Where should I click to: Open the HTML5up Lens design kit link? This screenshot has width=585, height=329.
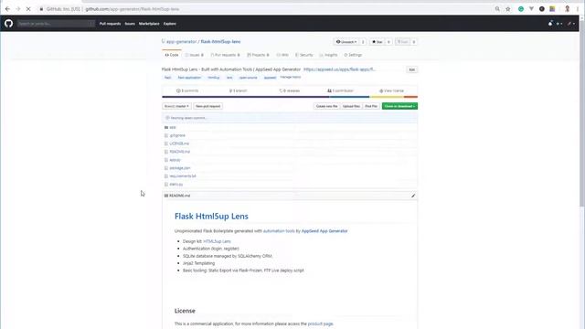(217, 241)
